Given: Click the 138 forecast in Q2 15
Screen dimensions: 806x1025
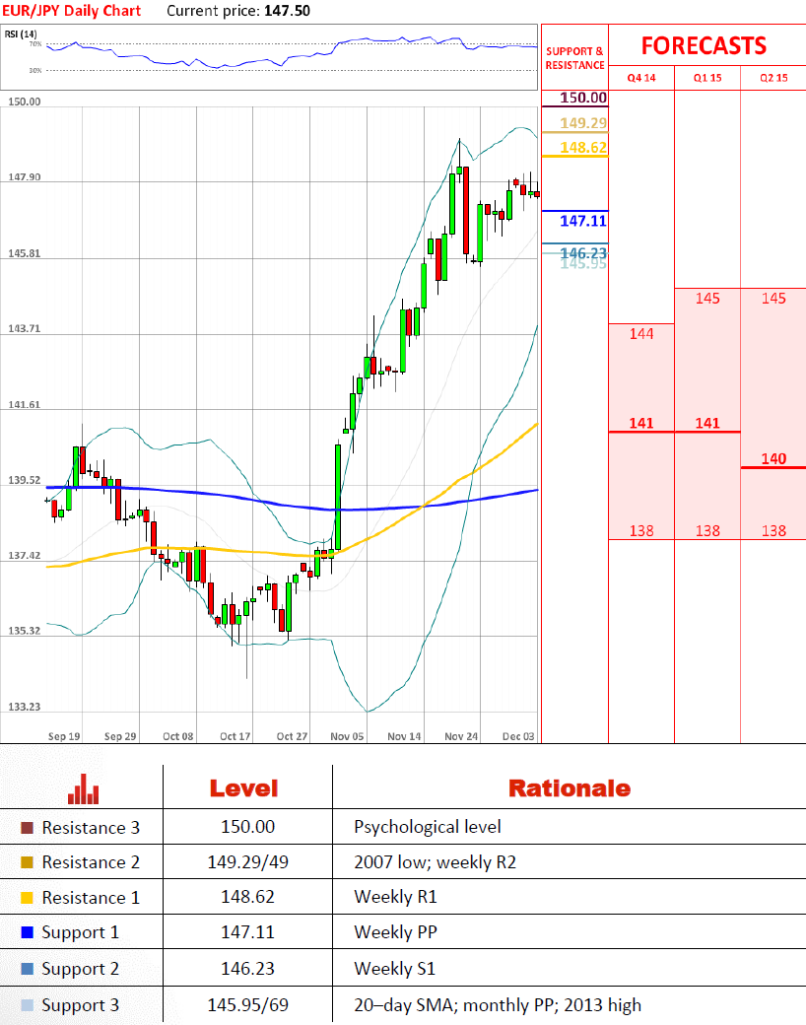Looking at the screenshot, I should pyautogui.click(x=773, y=531).
